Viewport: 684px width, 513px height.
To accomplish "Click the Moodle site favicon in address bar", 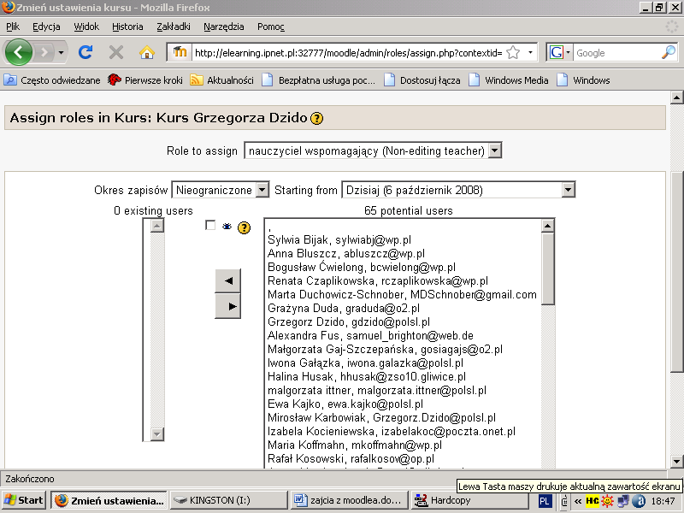I will click(x=180, y=52).
